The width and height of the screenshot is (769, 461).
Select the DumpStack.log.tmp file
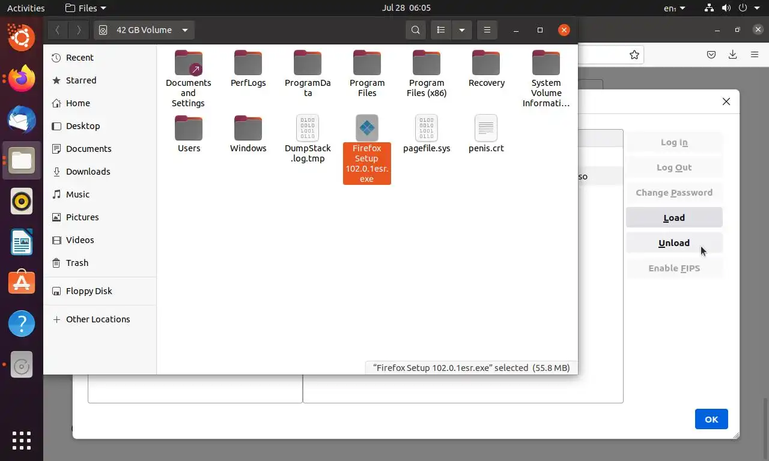click(x=308, y=139)
